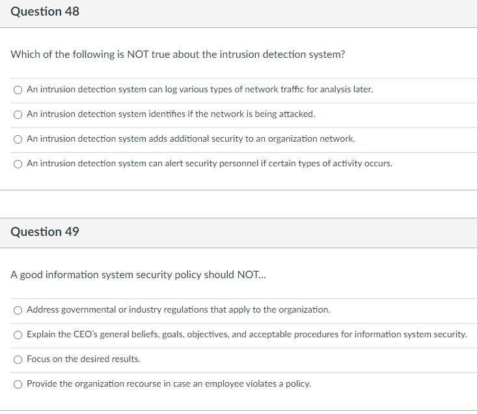The width and height of the screenshot is (477, 414).
Task: Click answer text 'adds additional security to an organization network'
Action: 191,139
